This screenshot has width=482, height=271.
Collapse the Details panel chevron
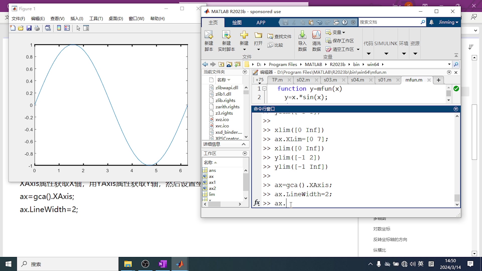tap(244, 144)
